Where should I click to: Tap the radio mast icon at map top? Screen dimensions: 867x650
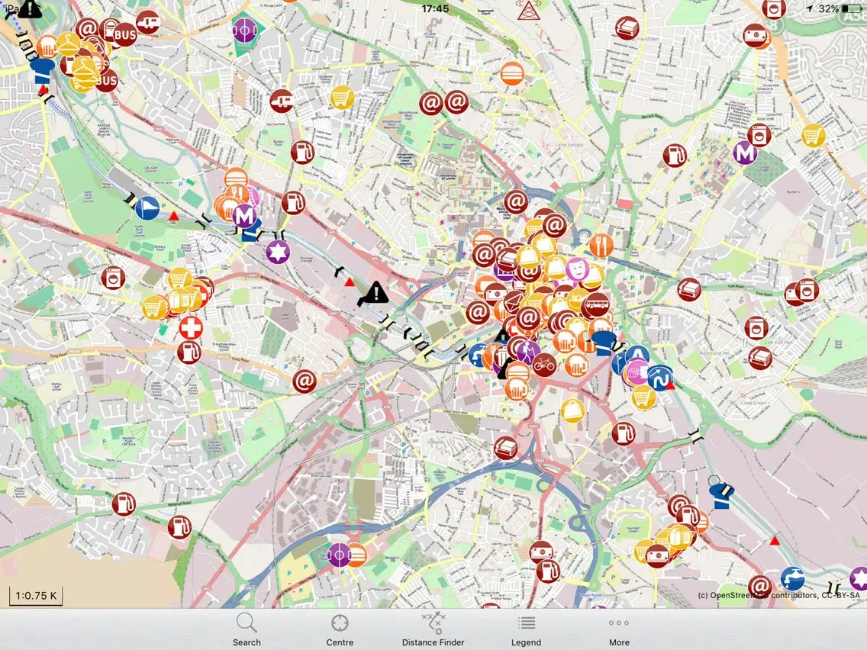[x=528, y=11]
